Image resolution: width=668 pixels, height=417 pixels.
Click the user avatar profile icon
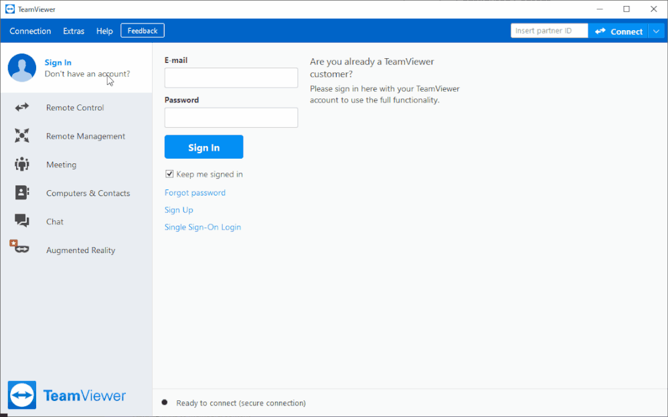21,68
